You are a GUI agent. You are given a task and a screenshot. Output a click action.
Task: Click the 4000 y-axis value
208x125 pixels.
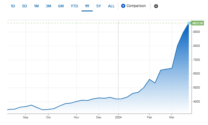tap(197, 102)
